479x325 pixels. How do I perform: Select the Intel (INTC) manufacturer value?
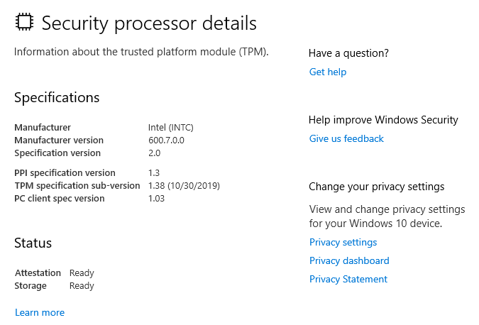pos(171,127)
